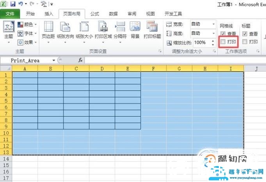Open the 开发工具 tab

173,14
